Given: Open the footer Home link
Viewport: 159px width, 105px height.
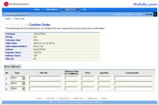Looking at the screenshot, I should pos(39,98).
